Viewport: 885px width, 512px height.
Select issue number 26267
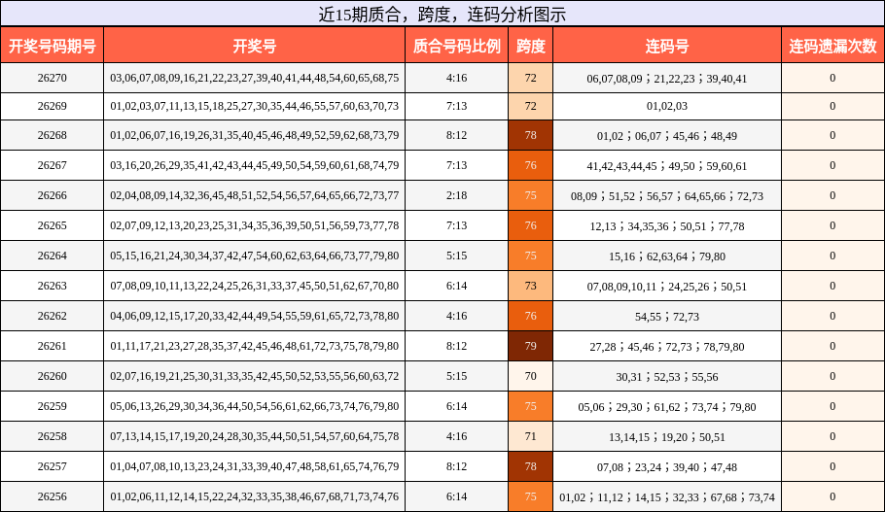[x=52, y=165]
